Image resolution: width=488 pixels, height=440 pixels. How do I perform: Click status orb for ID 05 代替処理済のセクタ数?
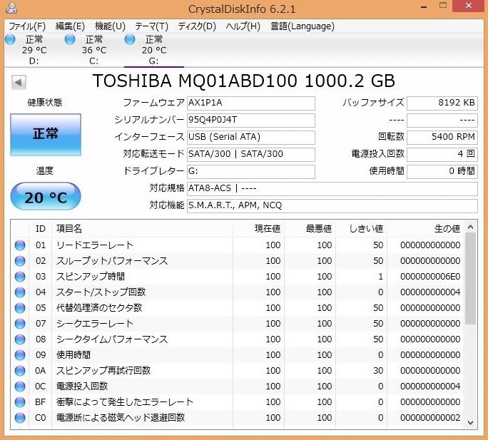point(20,307)
